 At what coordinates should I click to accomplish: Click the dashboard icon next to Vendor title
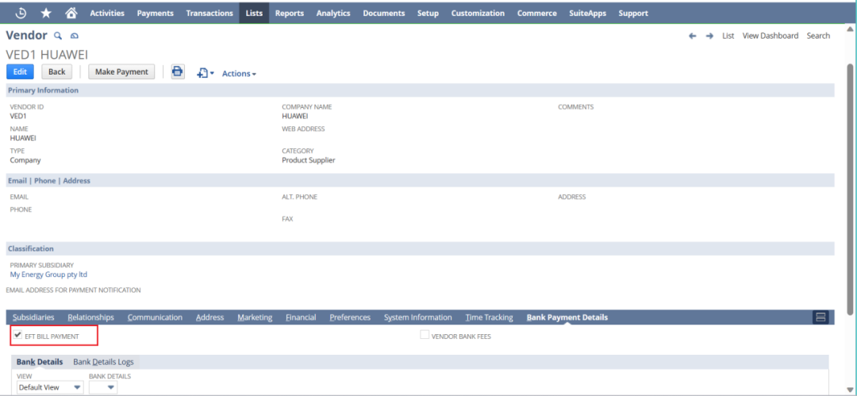pyautogui.click(x=75, y=36)
